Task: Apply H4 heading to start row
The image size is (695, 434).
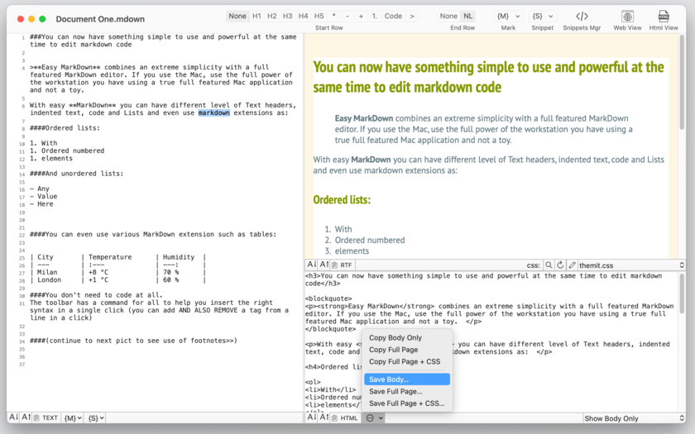Action: [x=303, y=16]
